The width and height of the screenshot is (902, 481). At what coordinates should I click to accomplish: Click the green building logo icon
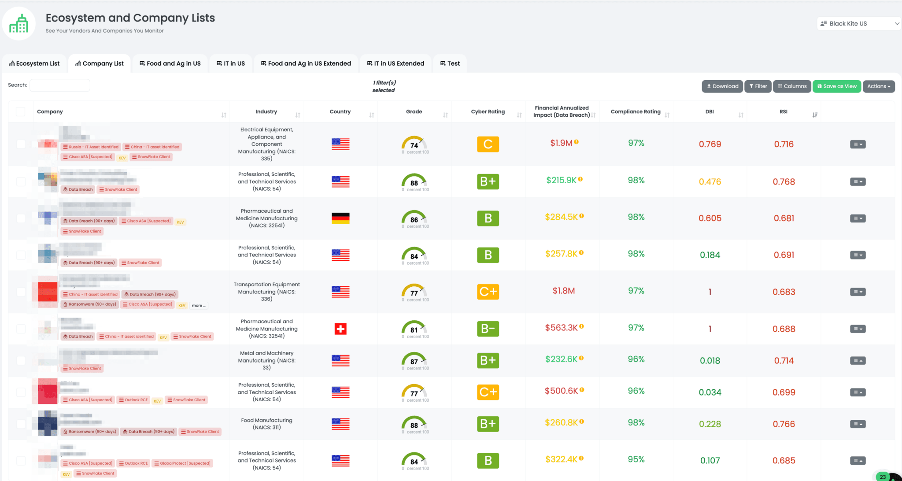click(x=18, y=24)
